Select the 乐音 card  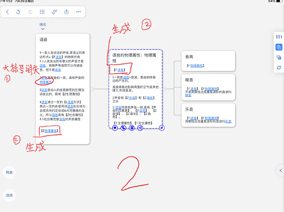pos(208,115)
